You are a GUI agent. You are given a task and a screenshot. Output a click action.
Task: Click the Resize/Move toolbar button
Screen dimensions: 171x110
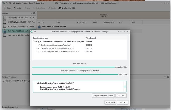click(39, 8)
